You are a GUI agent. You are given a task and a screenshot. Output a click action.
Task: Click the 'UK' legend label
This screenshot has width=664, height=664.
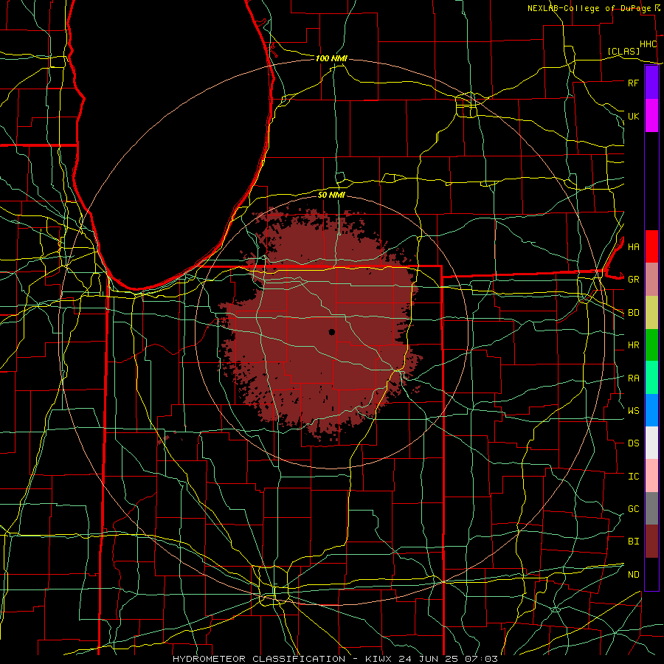point(633,116)
